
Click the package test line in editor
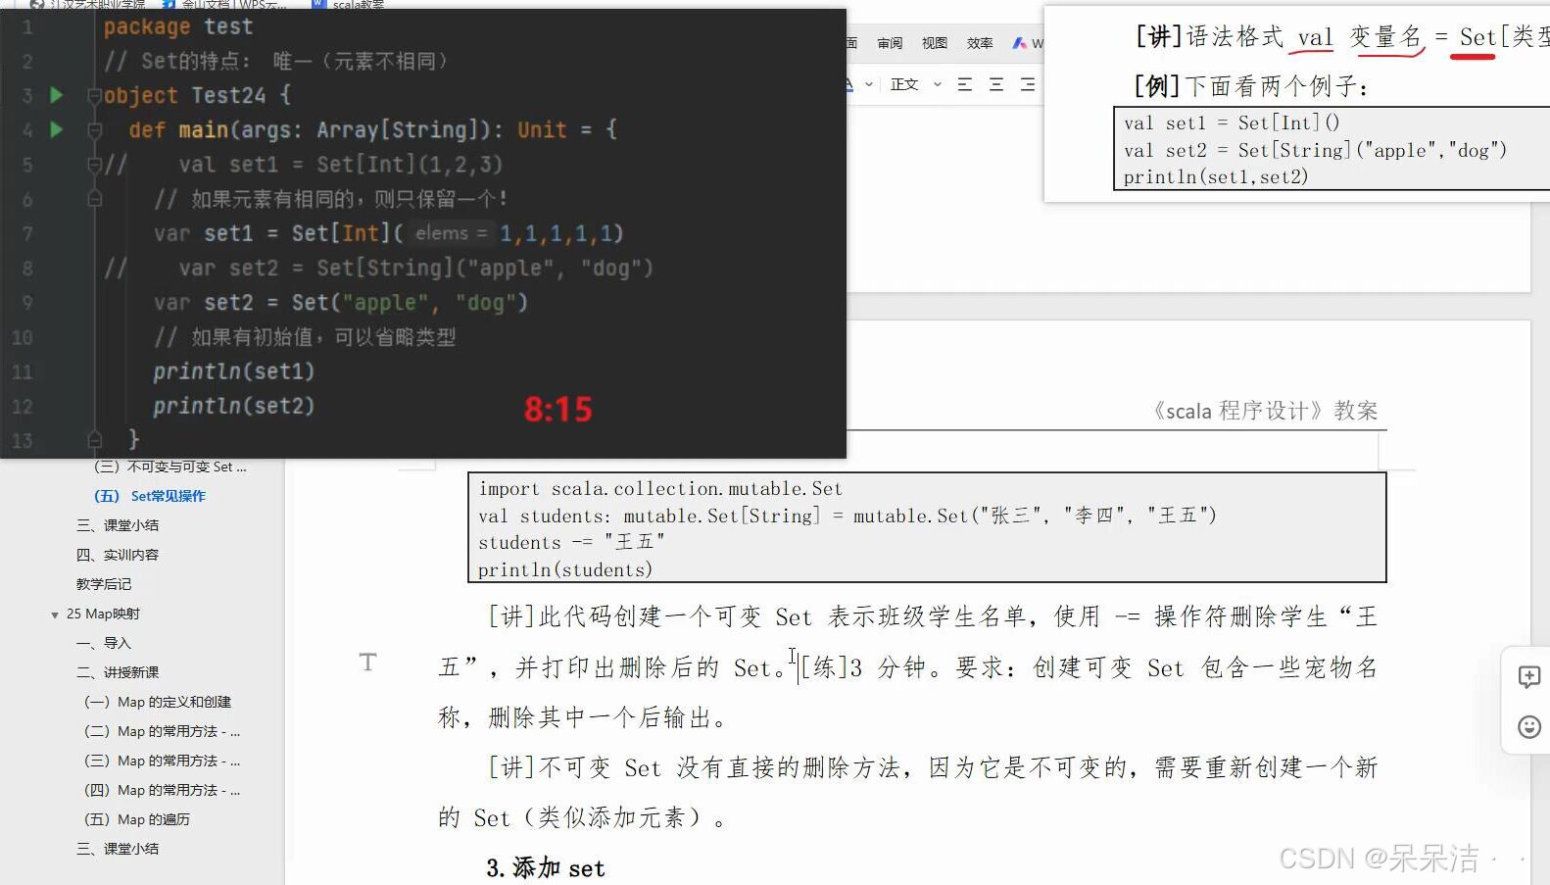click(x=178, y=26)
